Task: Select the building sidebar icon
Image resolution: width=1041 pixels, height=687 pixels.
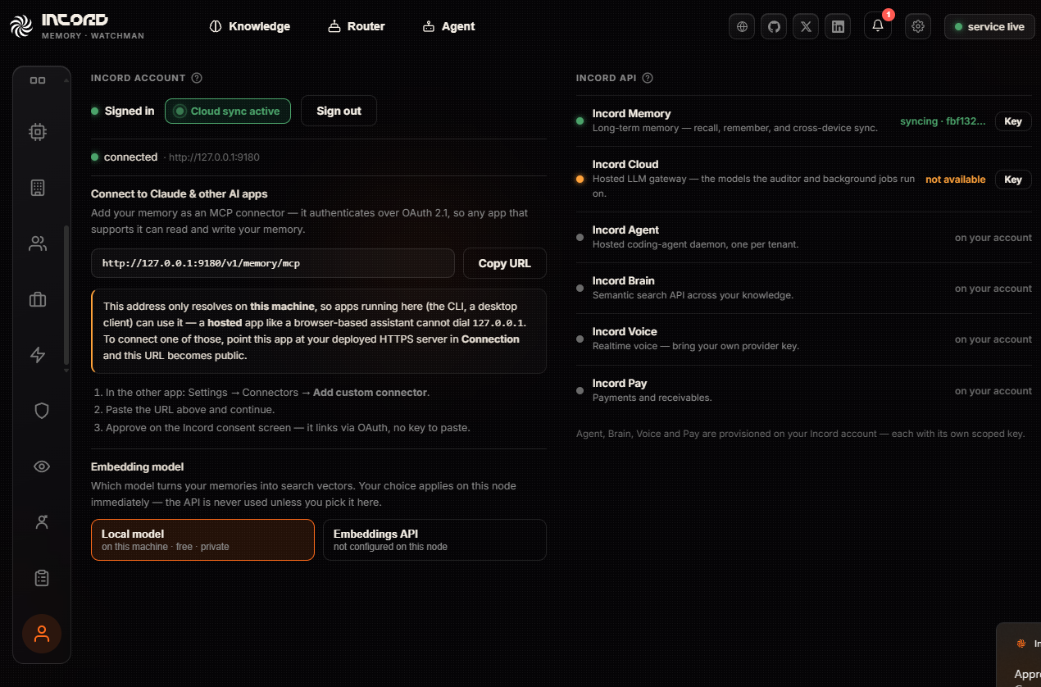Action: [38, 188]
